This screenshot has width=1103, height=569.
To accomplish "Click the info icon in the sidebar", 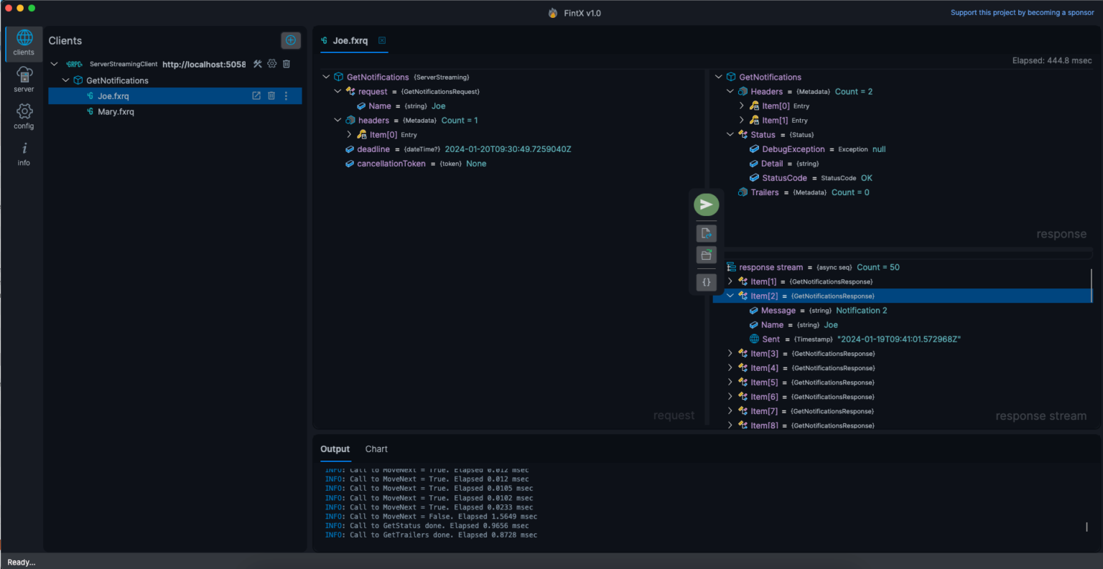I will pyautogui.click(x=24, y=151).
